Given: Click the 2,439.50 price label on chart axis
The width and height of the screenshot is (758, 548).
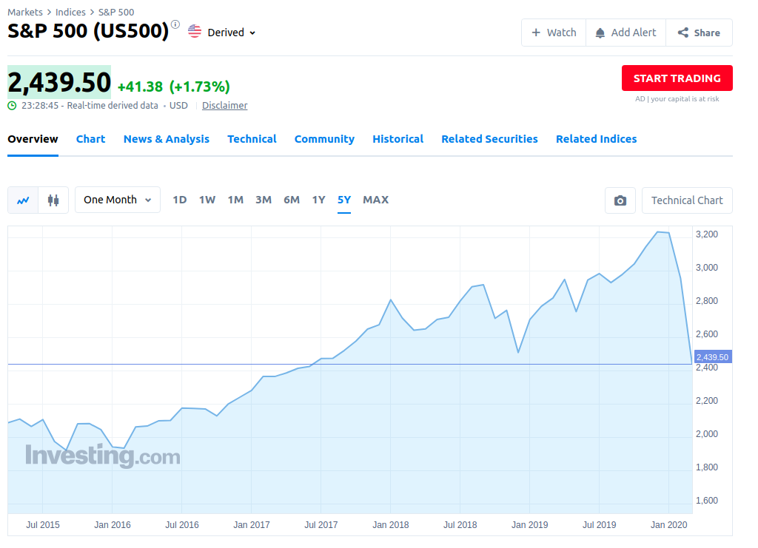Looking at the screenshot, I should pyautogui.click(x=713, y=356).
